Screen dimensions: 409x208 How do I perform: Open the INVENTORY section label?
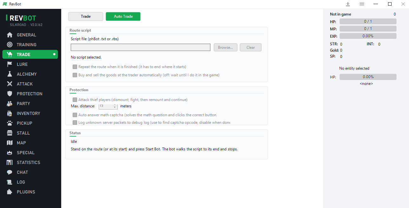(29, 113)
